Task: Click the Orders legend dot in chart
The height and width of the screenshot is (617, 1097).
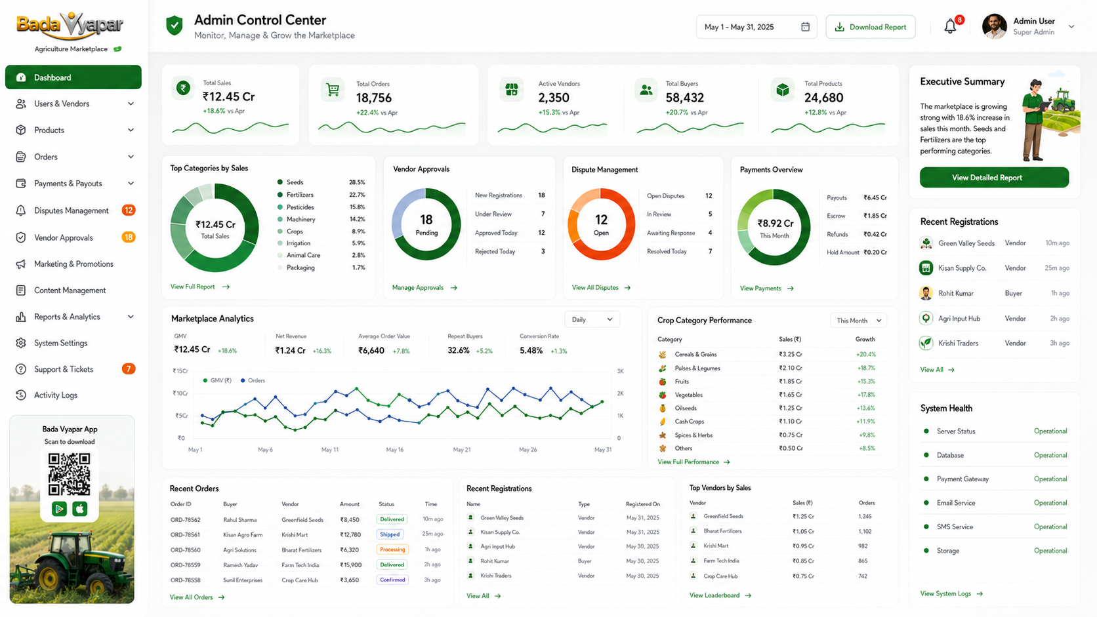Action: pyautogui.click(x=243, y=380)
